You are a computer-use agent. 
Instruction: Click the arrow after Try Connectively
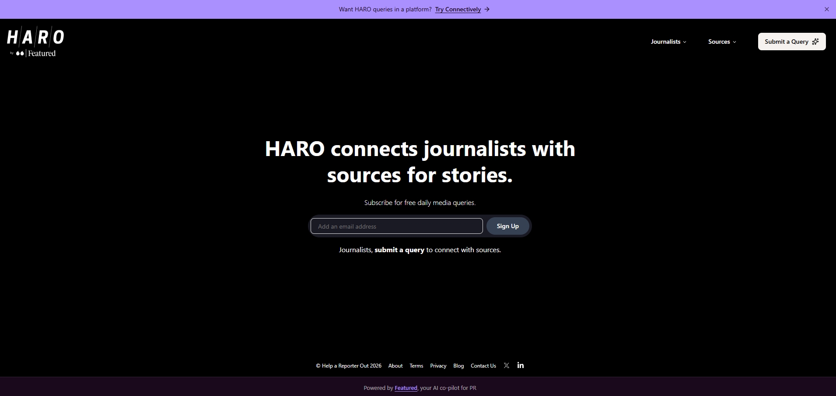click(x=487, y=9)
